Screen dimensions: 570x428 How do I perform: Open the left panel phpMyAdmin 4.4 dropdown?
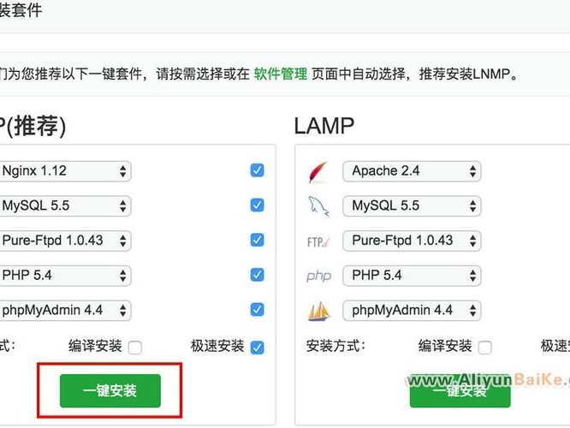65,311
